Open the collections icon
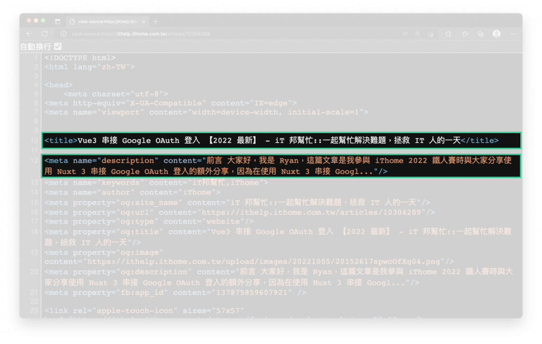Viewport: 542px width, 344px height. 481,34
